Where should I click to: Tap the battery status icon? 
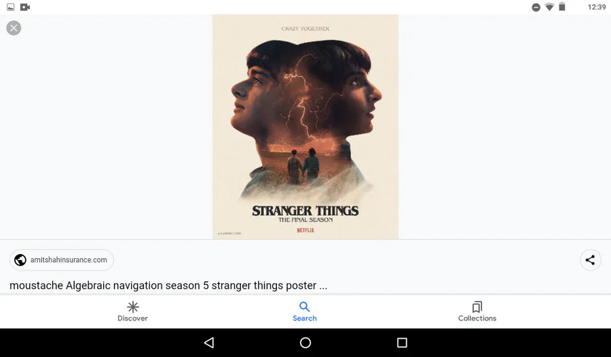pyautogui.click(x=562, y=7)
